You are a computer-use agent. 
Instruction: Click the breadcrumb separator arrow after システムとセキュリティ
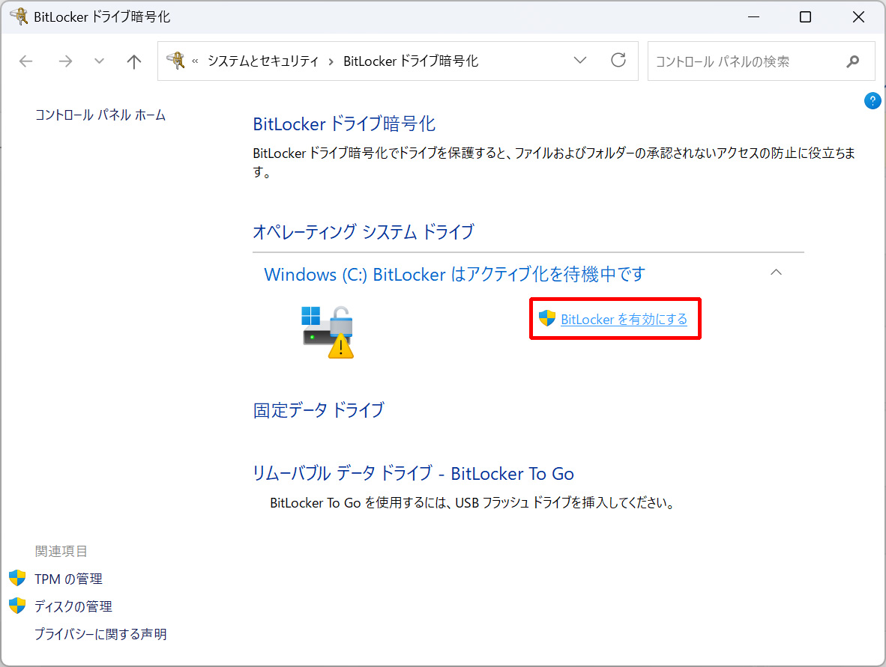pos(331,61)
